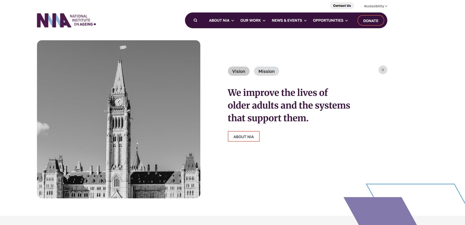Click the NIA logo emblem

tap(54, 20)
